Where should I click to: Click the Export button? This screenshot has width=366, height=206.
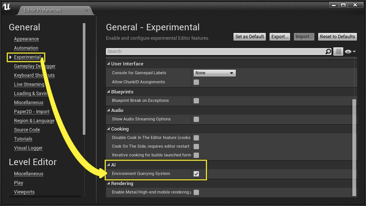(x=280, y=37)
